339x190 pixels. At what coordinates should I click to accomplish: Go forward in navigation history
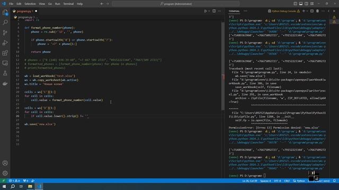[x=108, y=4]
